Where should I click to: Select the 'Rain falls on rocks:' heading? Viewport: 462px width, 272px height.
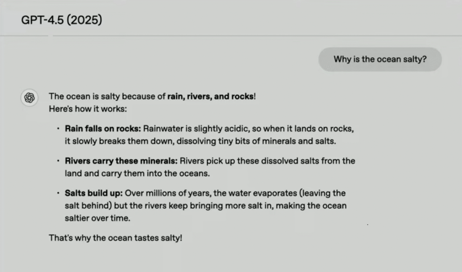pos(103,129)
